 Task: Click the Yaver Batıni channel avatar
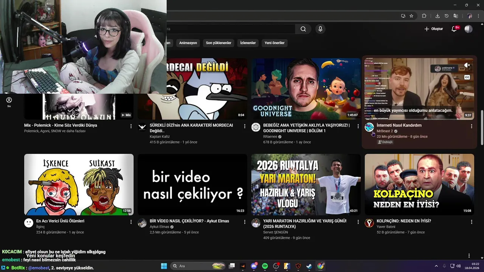pyautogui.click(x=369, y=223)
